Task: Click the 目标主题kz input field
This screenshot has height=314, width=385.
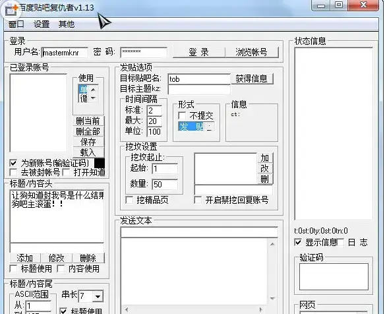Action: pos(199,90)
